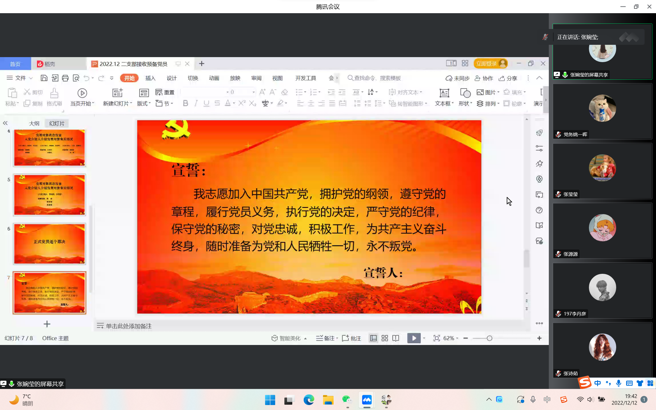Screen dimensions: 656x410
Task: Start slideshow from current page icon
Action: click(x=82, y=93)
